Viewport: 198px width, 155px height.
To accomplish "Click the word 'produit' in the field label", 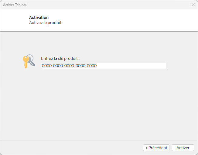I will click(x=71, y=59).
